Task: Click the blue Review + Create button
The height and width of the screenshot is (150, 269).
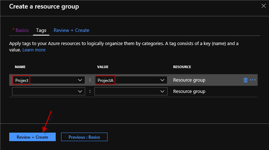Action: click(32, 137)
